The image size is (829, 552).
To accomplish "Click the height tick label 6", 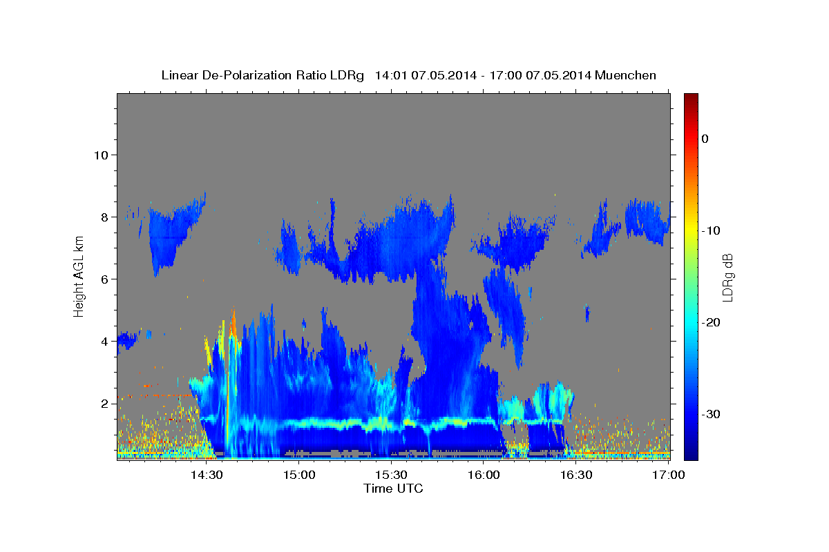I will (106, 279).
